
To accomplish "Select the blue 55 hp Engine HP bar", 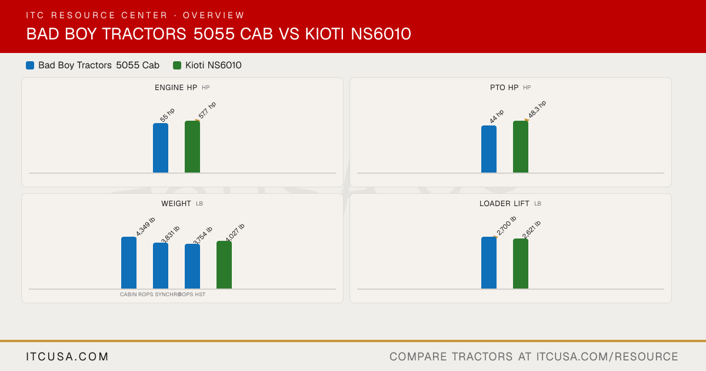I will point(161,148).
